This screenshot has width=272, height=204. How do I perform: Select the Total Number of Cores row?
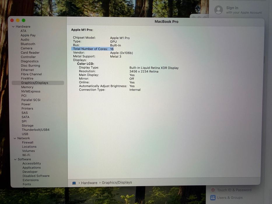pos(92,49)
